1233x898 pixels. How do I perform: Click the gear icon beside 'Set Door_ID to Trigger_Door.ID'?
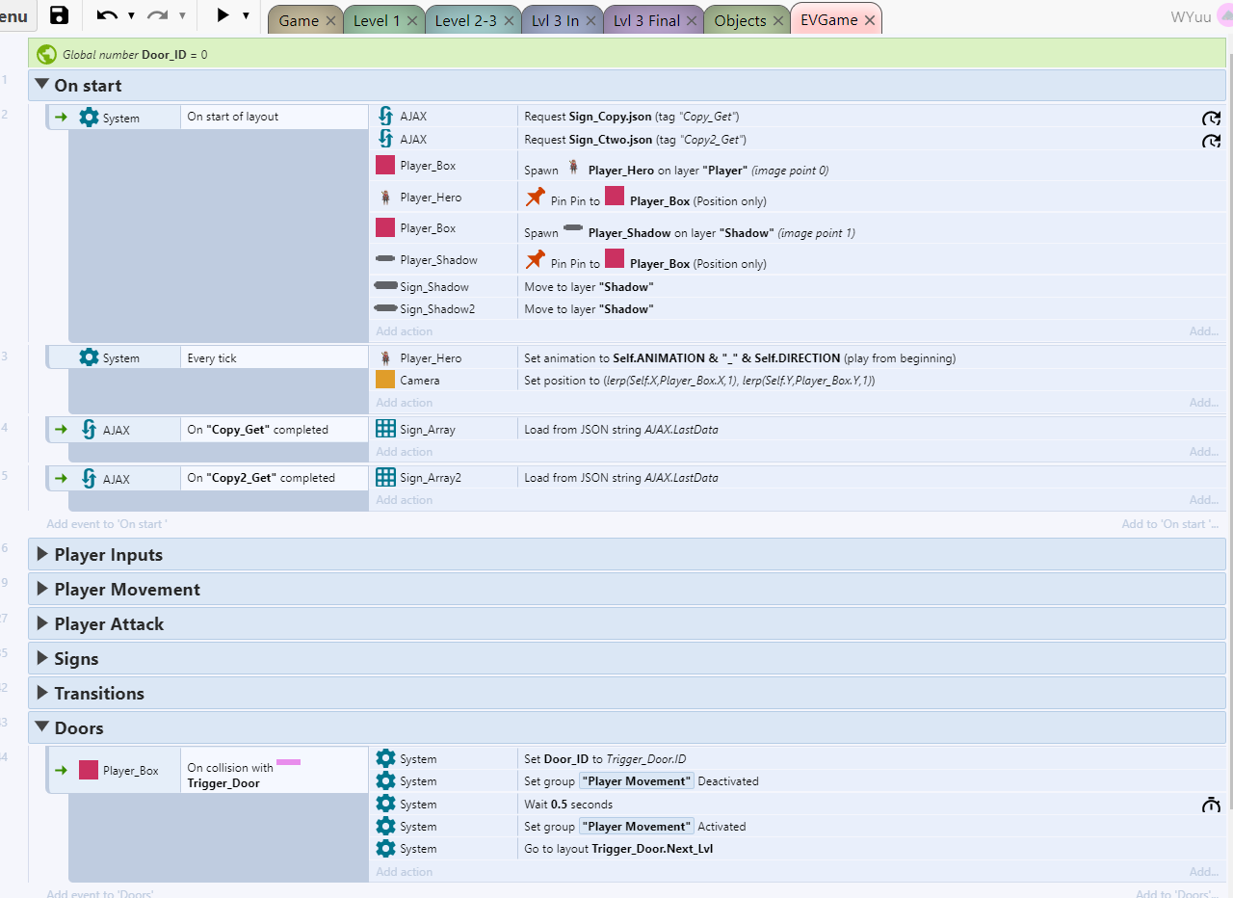coord(385,759)
